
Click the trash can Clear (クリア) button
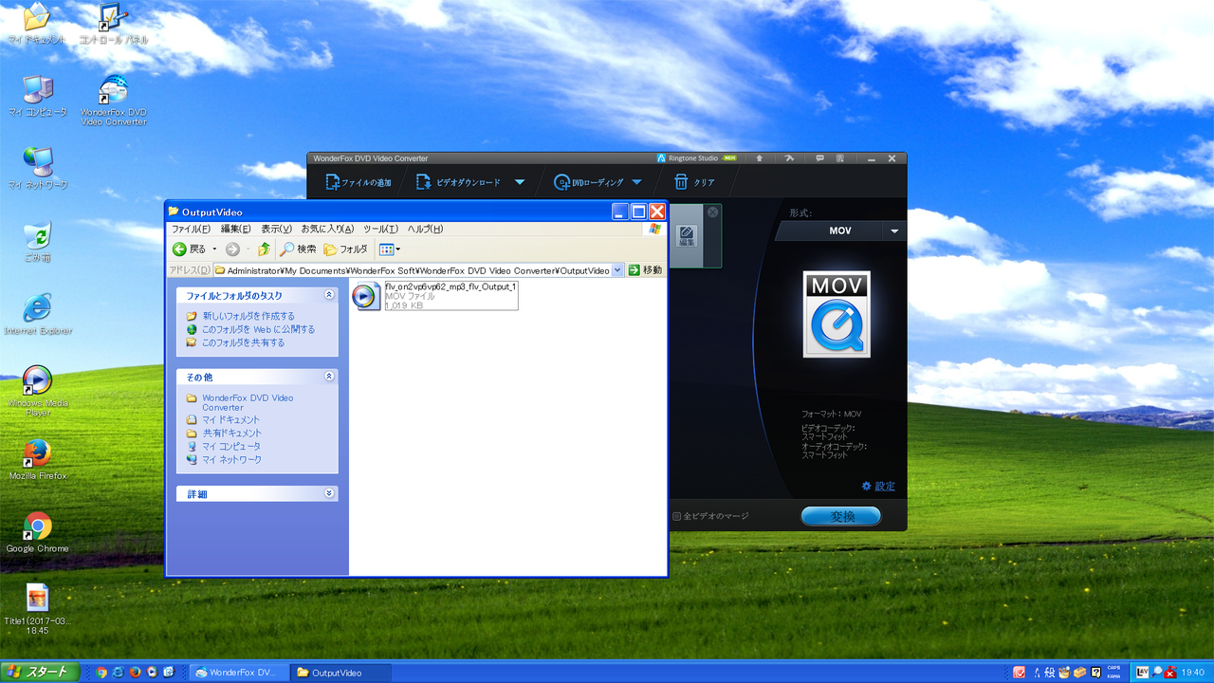click(x=694, y=182)
